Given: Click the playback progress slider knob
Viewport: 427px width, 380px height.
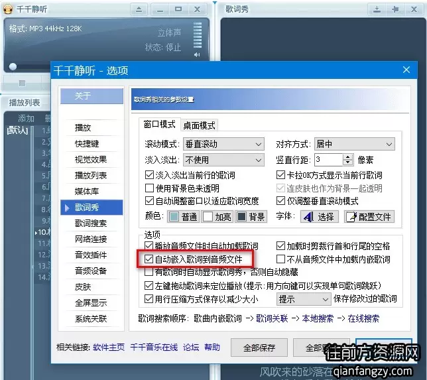Looking at the screenshot, I should pos(13,67).
